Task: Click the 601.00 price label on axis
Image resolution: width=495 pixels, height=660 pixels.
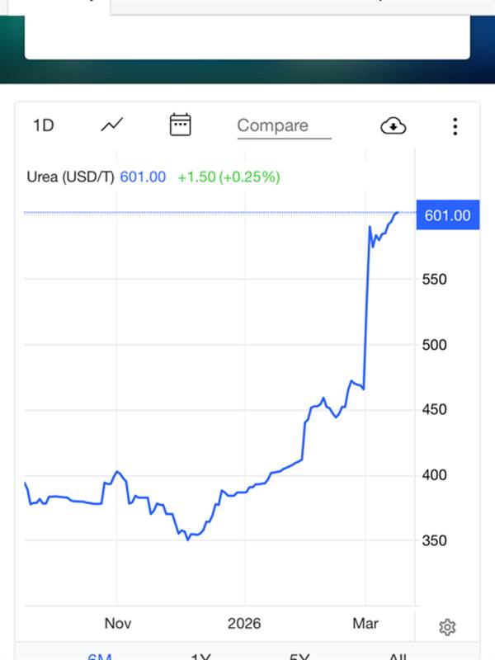Action: point(447,215)
